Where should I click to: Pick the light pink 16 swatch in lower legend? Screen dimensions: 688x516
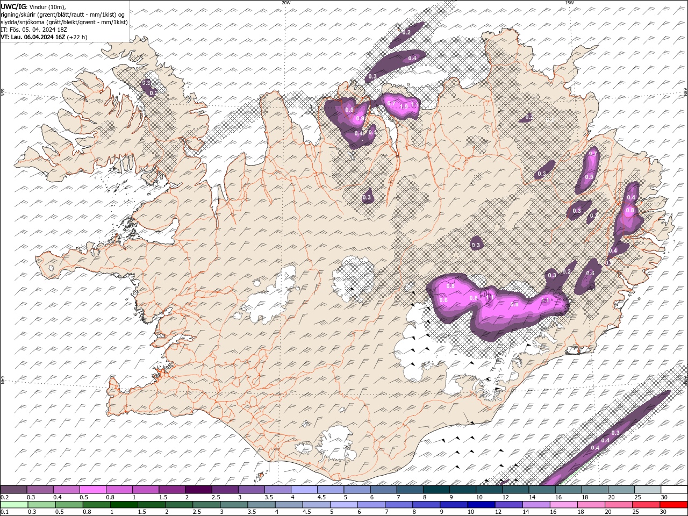[563, 505]
